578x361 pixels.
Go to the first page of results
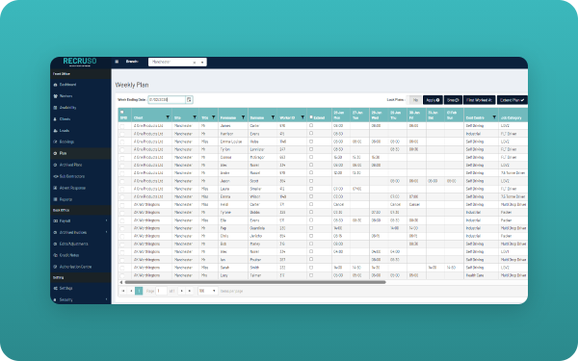pos(123,291)
